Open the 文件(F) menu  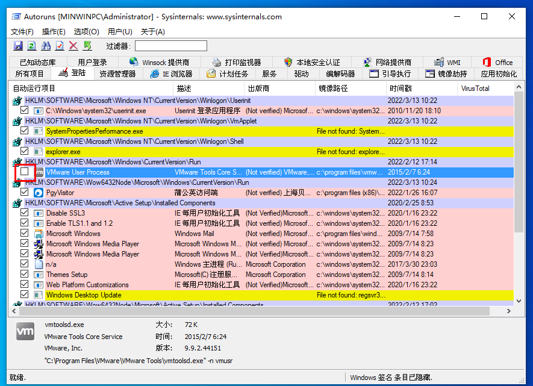pos(22,31)
